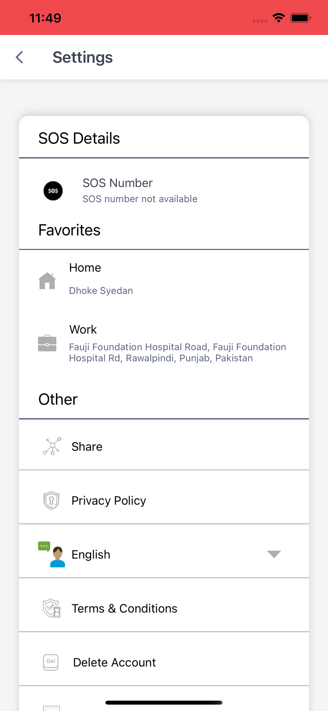Viewport: 328px width, 711px height.
Task: Tap the SOS Number label
Action: [x=117, y=183]
